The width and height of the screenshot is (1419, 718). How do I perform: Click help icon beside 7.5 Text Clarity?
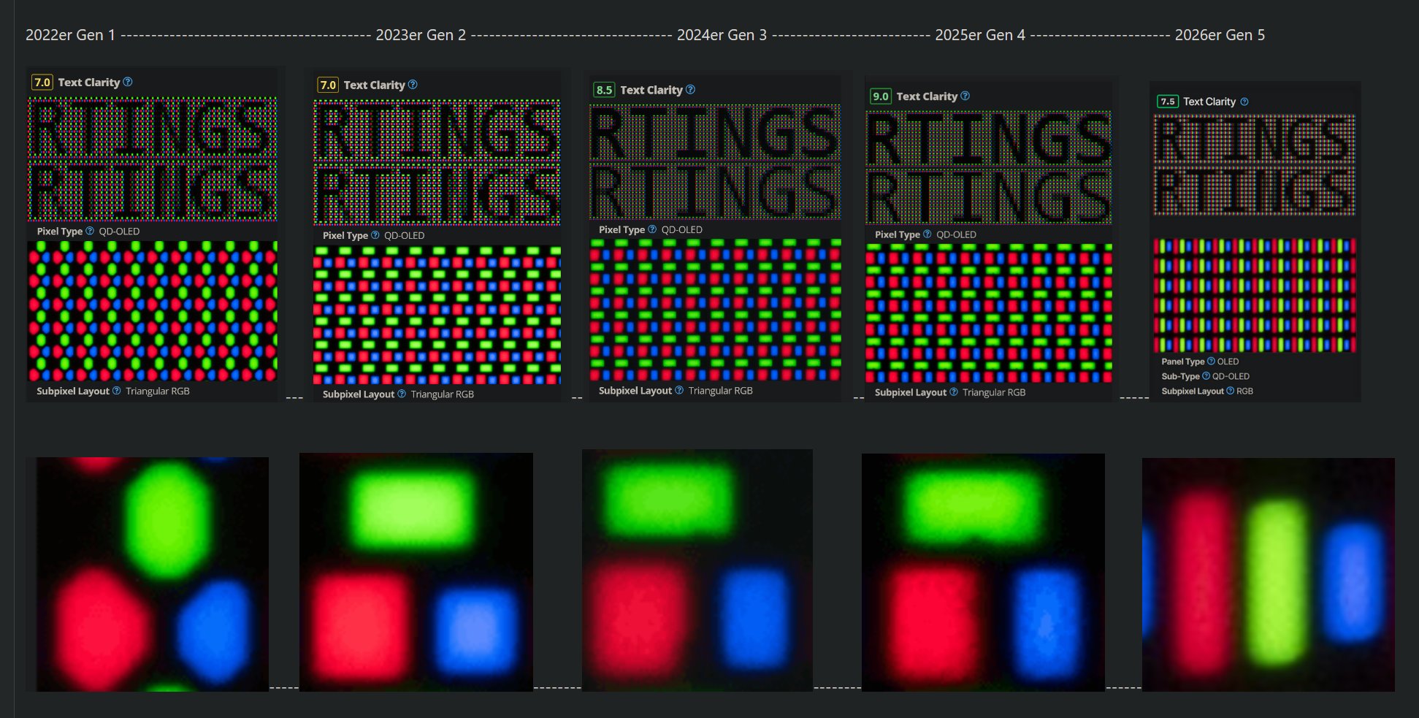tap(1244, 102)
